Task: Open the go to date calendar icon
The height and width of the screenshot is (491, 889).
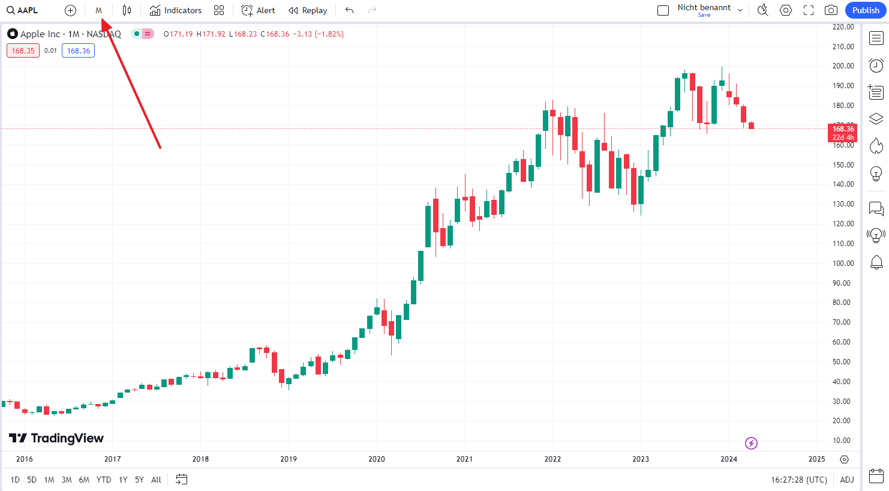Action: tap(182, 480)
